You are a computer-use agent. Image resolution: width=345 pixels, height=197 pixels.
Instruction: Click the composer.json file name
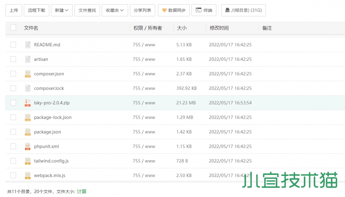[49, 74]
